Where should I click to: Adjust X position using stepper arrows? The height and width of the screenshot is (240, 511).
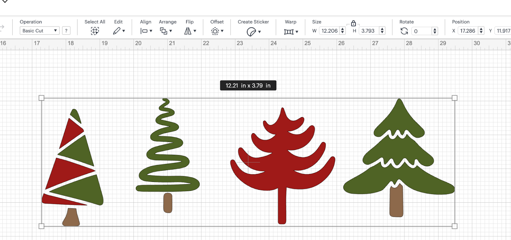pos(481,31)
